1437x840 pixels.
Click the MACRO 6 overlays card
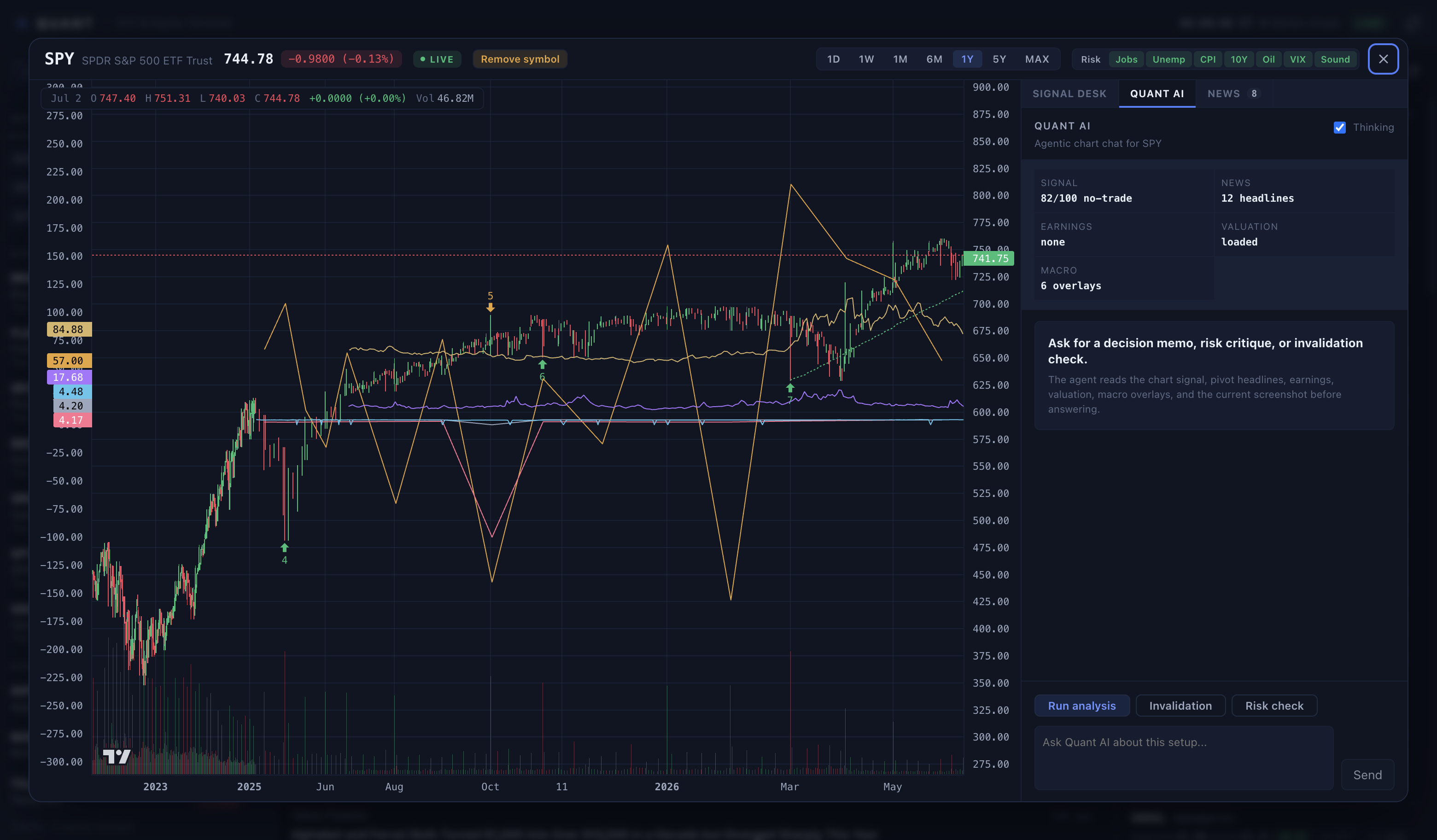click(x=1124, y=278)
